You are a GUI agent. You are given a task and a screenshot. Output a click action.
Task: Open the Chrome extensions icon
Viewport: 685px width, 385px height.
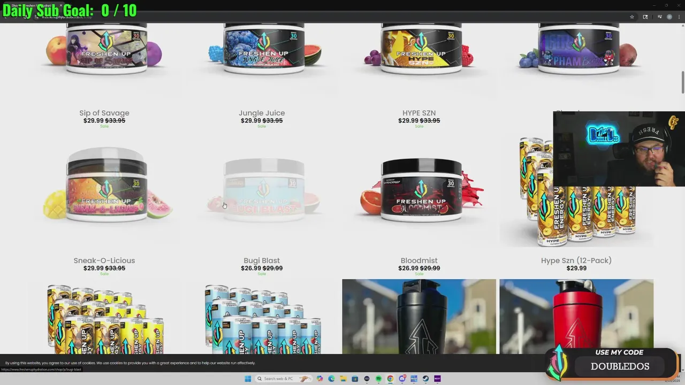click(645, 17)
